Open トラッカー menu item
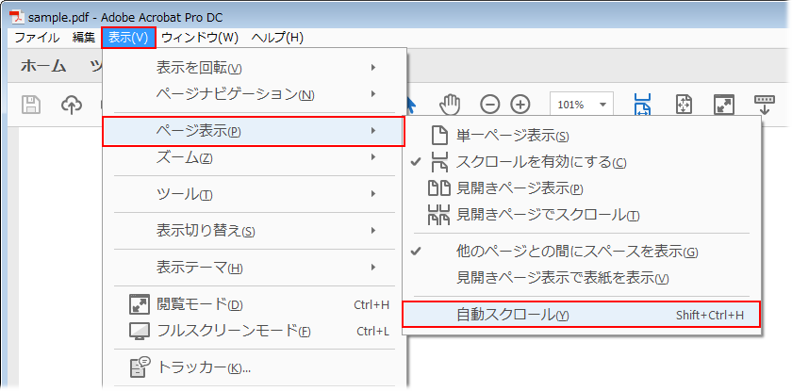The width and height of the screenshot is (792, 391). click(x=254, y=367)
